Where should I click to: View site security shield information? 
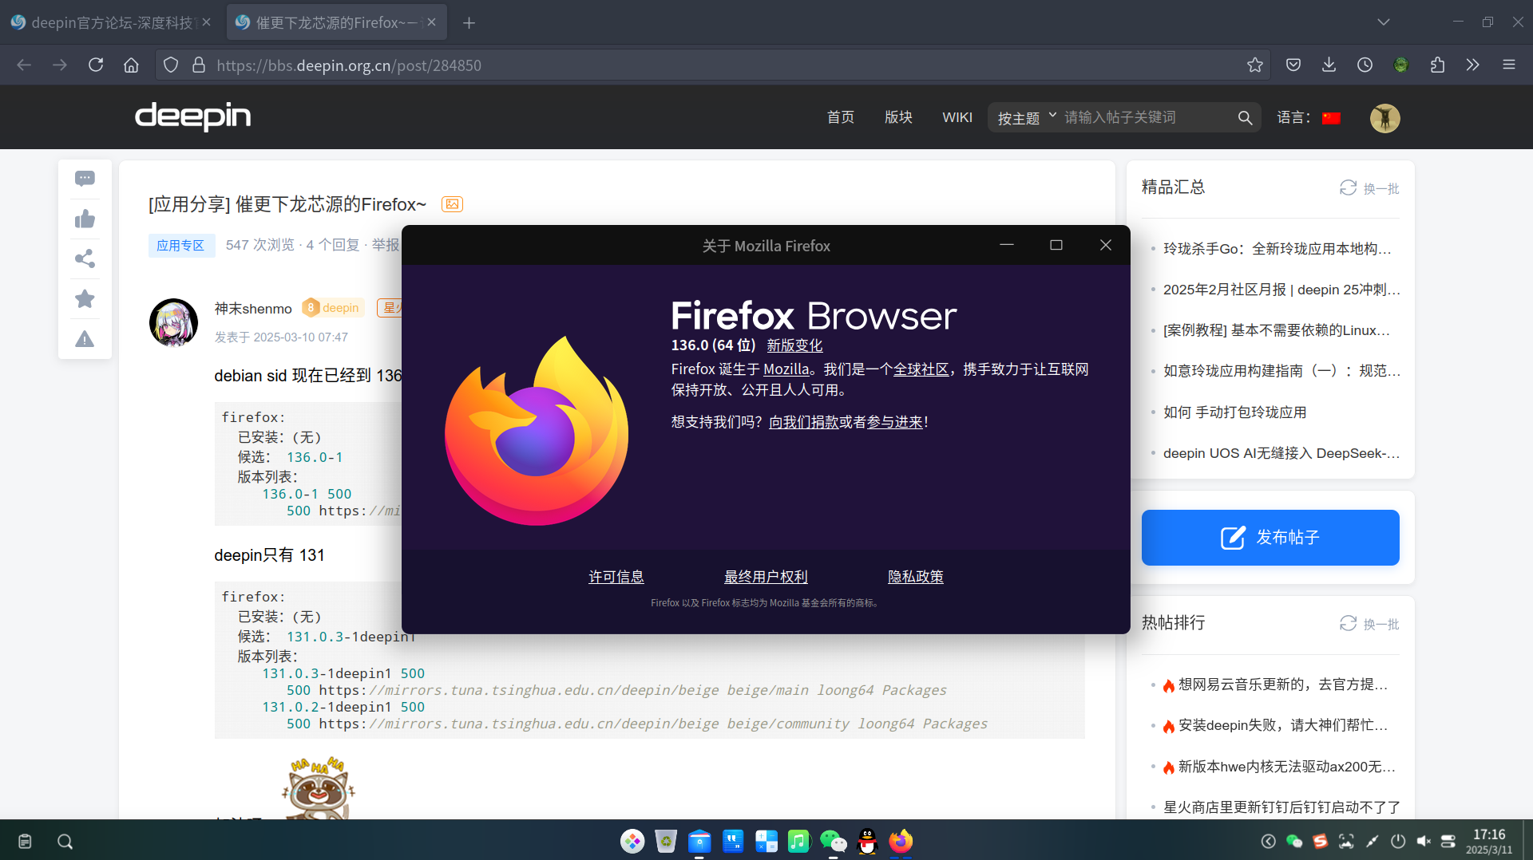coord(171,65)
